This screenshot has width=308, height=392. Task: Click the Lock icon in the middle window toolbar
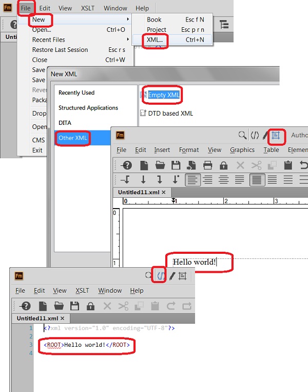pos(224,165)
